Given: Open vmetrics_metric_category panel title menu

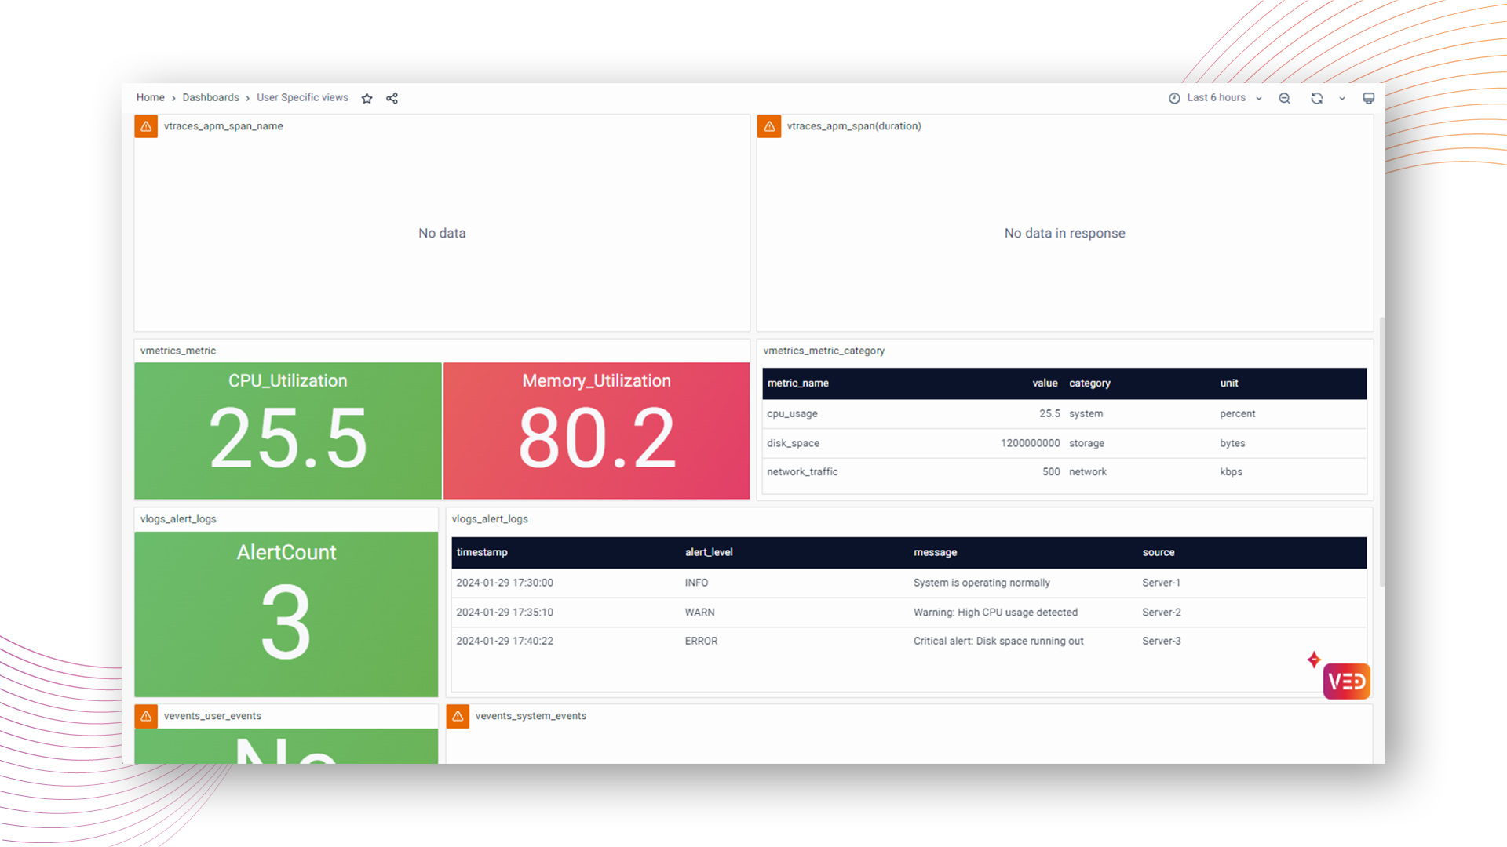Looking at the screenshot, I should (823, 351).
